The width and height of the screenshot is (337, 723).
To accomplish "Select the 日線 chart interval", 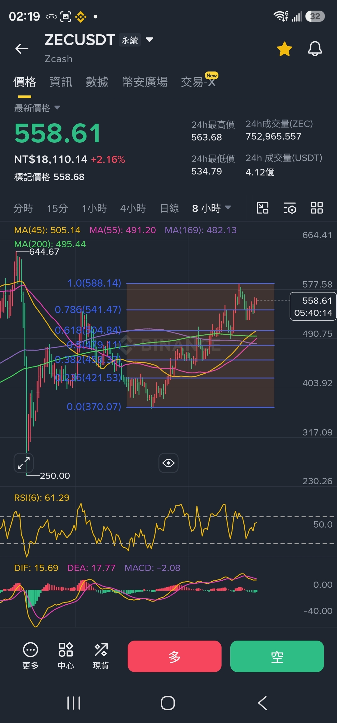I will 169,208.
